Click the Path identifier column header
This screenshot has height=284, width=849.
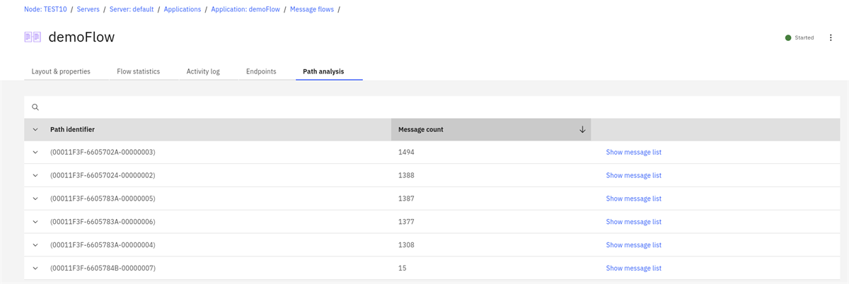(x=72, y=129)
